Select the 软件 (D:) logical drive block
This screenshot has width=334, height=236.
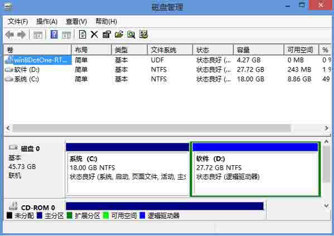tap(255, 170)
